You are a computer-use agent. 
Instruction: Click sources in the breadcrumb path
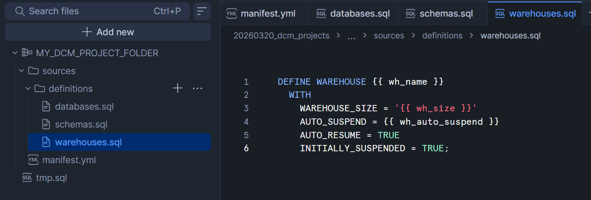[x=389, y=36]
